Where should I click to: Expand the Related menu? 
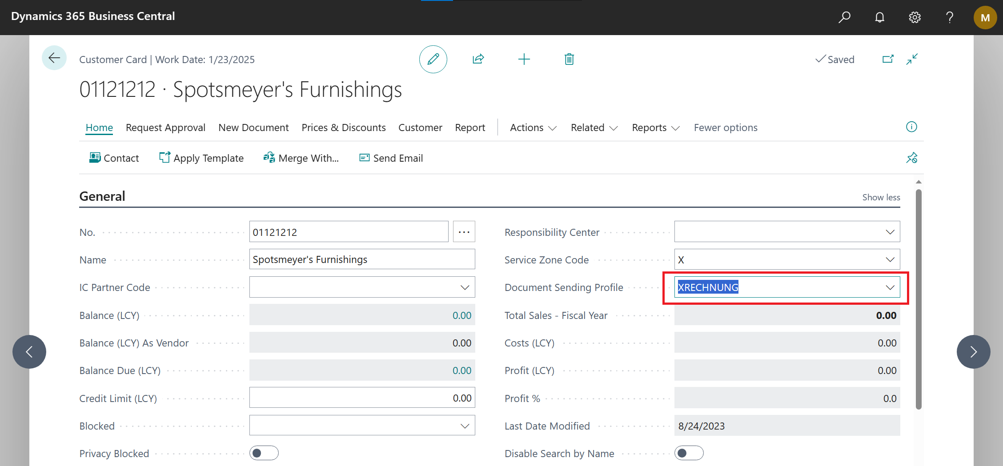594,127
